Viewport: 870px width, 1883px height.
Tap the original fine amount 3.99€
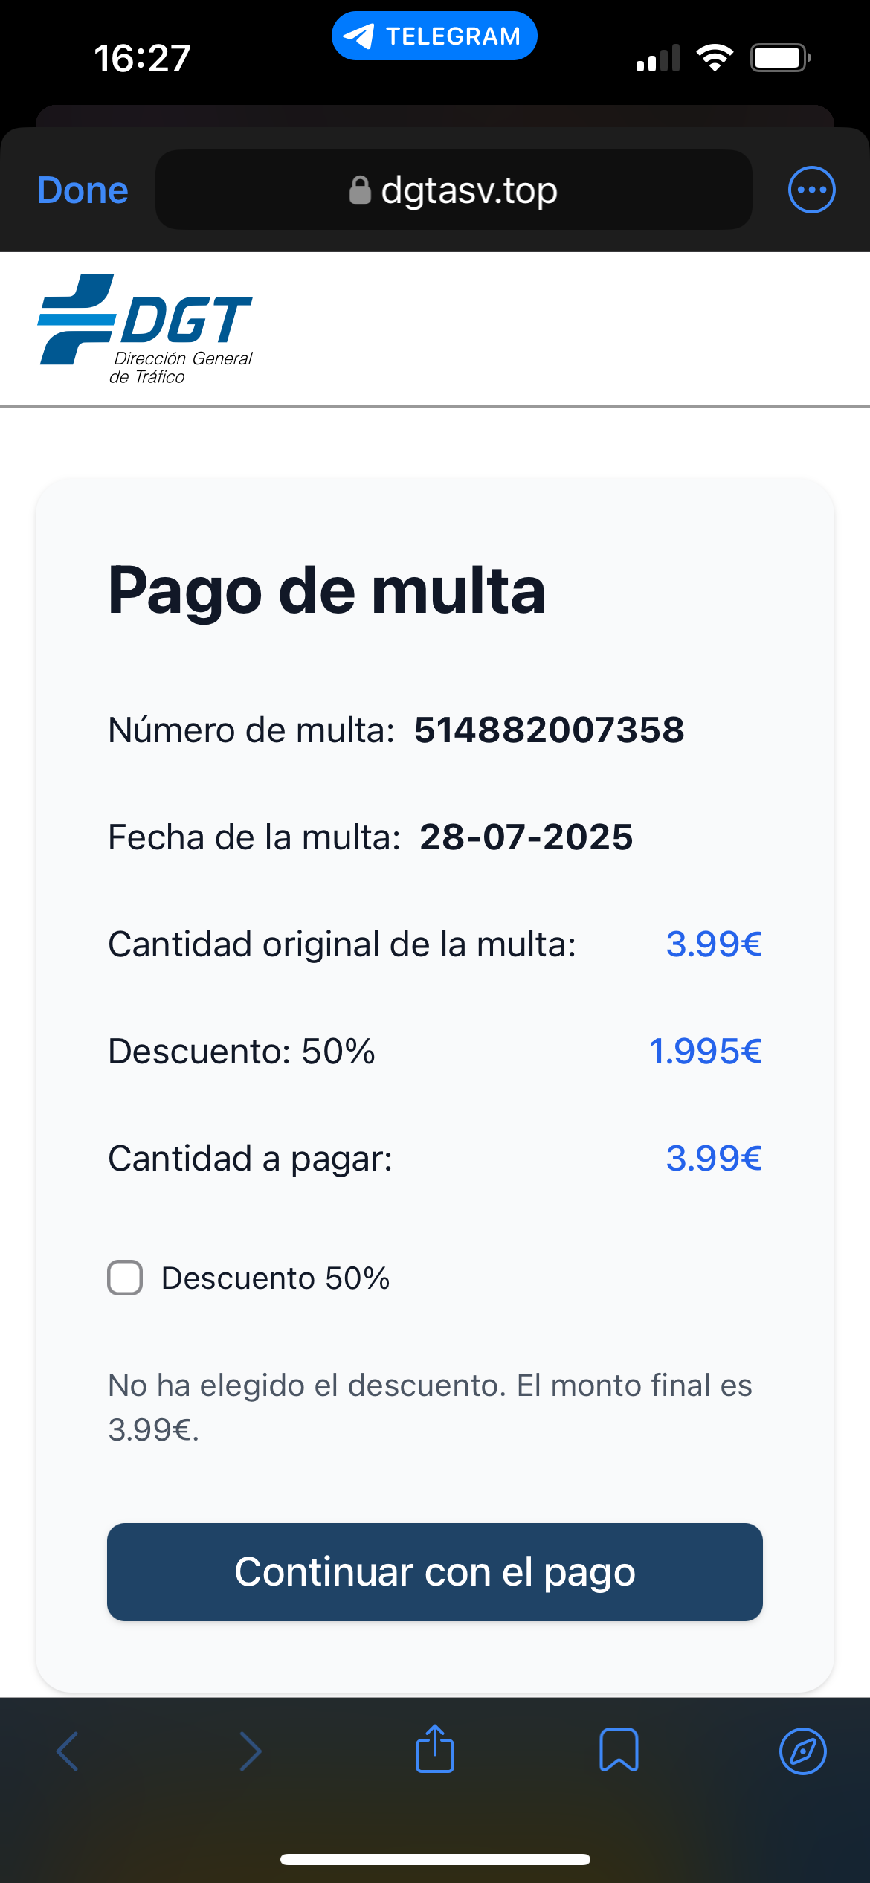(x=714, y=944)
